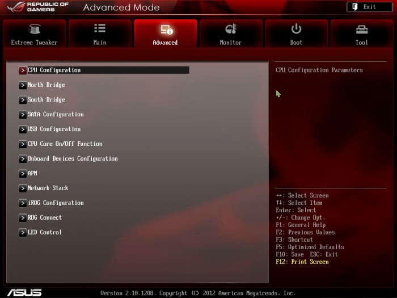
Task: Expand arrow beside USB Configuration
Action: click(23, 129)
